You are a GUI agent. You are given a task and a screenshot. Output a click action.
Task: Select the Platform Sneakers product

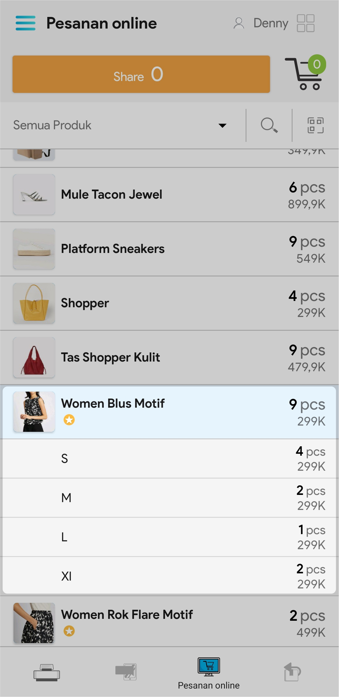tap(169, 249)
